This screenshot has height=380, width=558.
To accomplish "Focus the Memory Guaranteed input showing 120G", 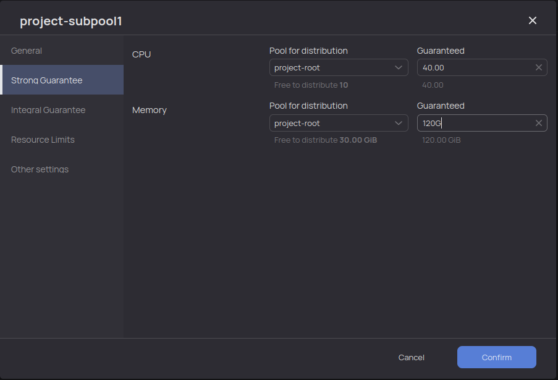I will pyautogui.click(x=463, y=122).
